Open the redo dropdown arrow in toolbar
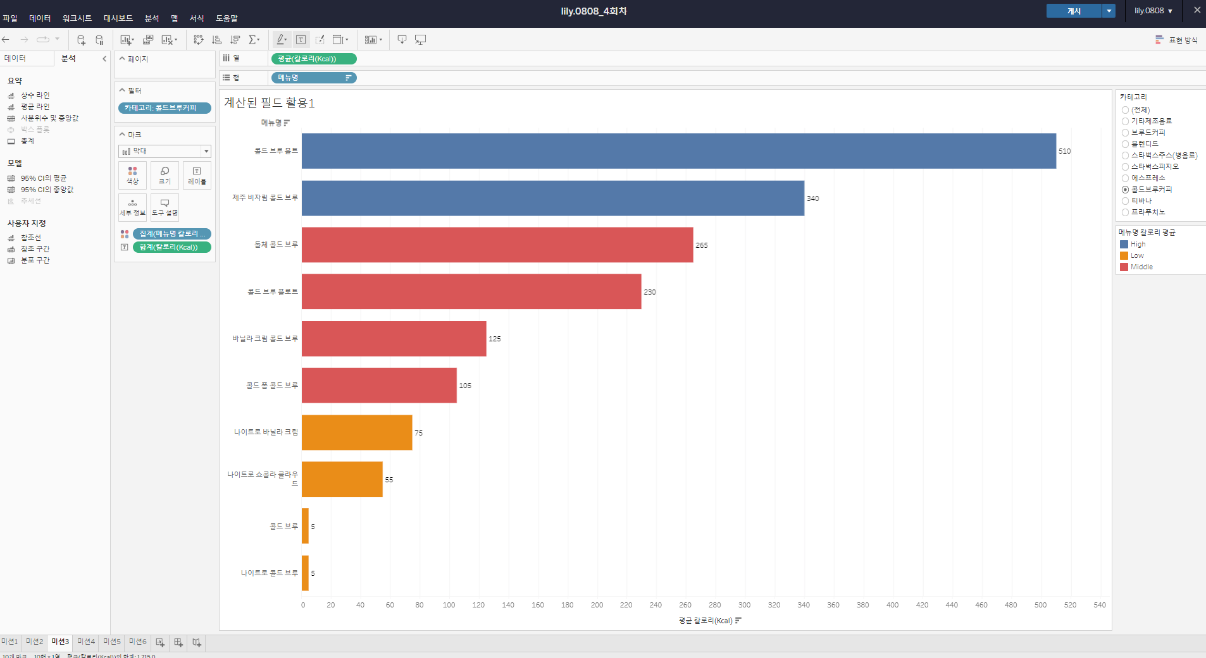This screenshot has width=1206, height=658. (x=57, y=39)
